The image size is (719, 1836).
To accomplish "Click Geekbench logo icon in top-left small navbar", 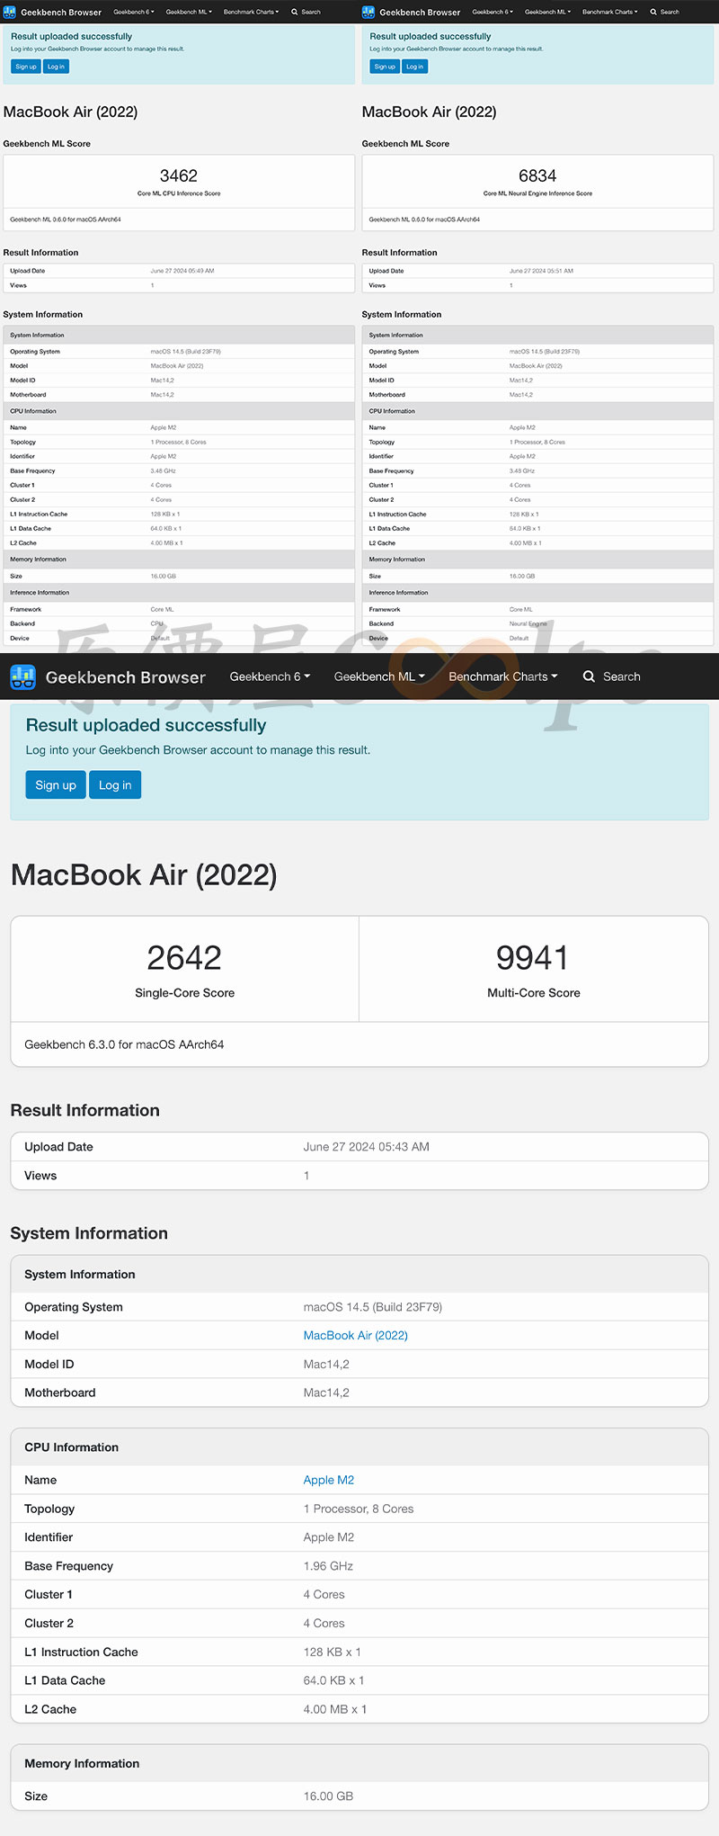I will 10,12.
